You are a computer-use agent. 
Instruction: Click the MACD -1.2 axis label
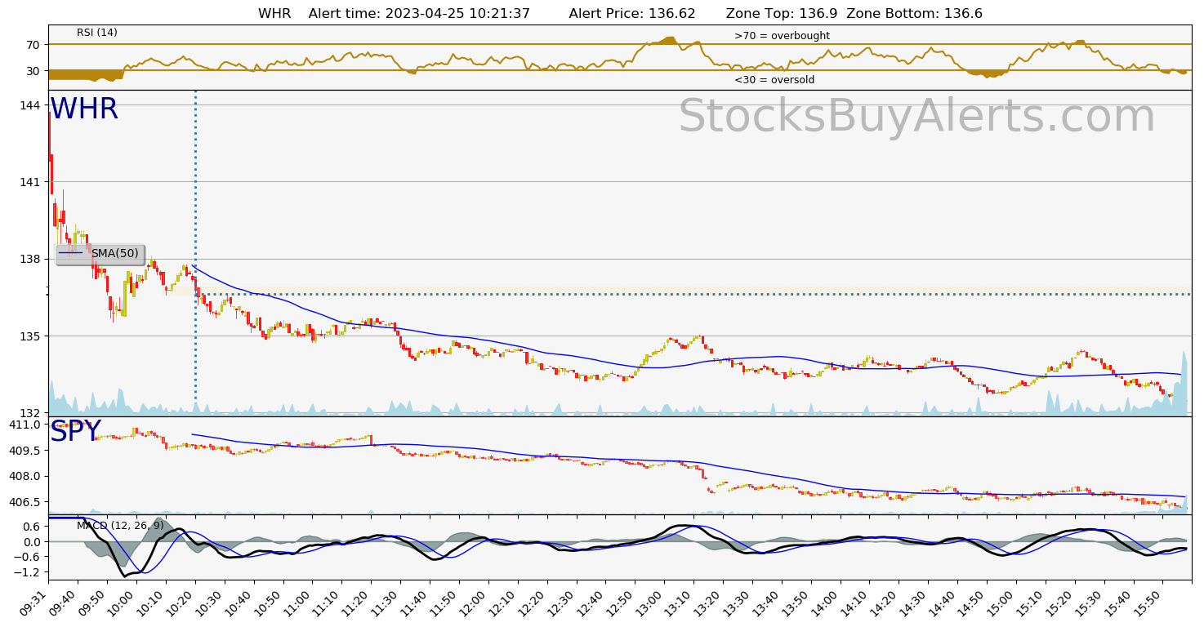pyautogui.click(x=28, y=573)
